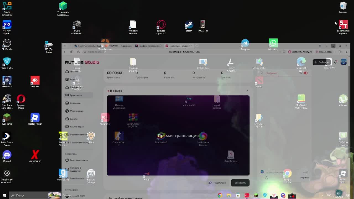The width and height of the screenshot is (354, 199).
Task: Open the Windows Start menu
Action: tap(4, 195)
